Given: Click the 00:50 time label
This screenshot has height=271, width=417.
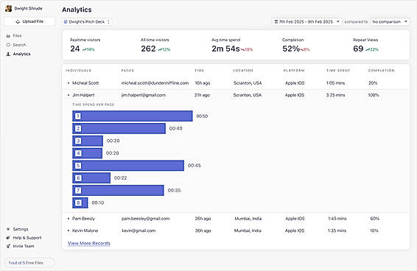Looking at the screenshot, I should pyautogui.click(x=202, y=116).
